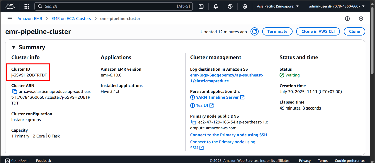Click the Terminate button
Viewport: 375px width, 163px height.
pyautogui.click(x=277, y=32)
